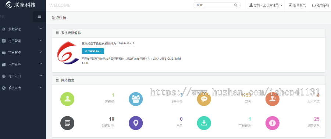Open the 系统详情 menu
Screen dimensions: 331x139
point(23,88)
